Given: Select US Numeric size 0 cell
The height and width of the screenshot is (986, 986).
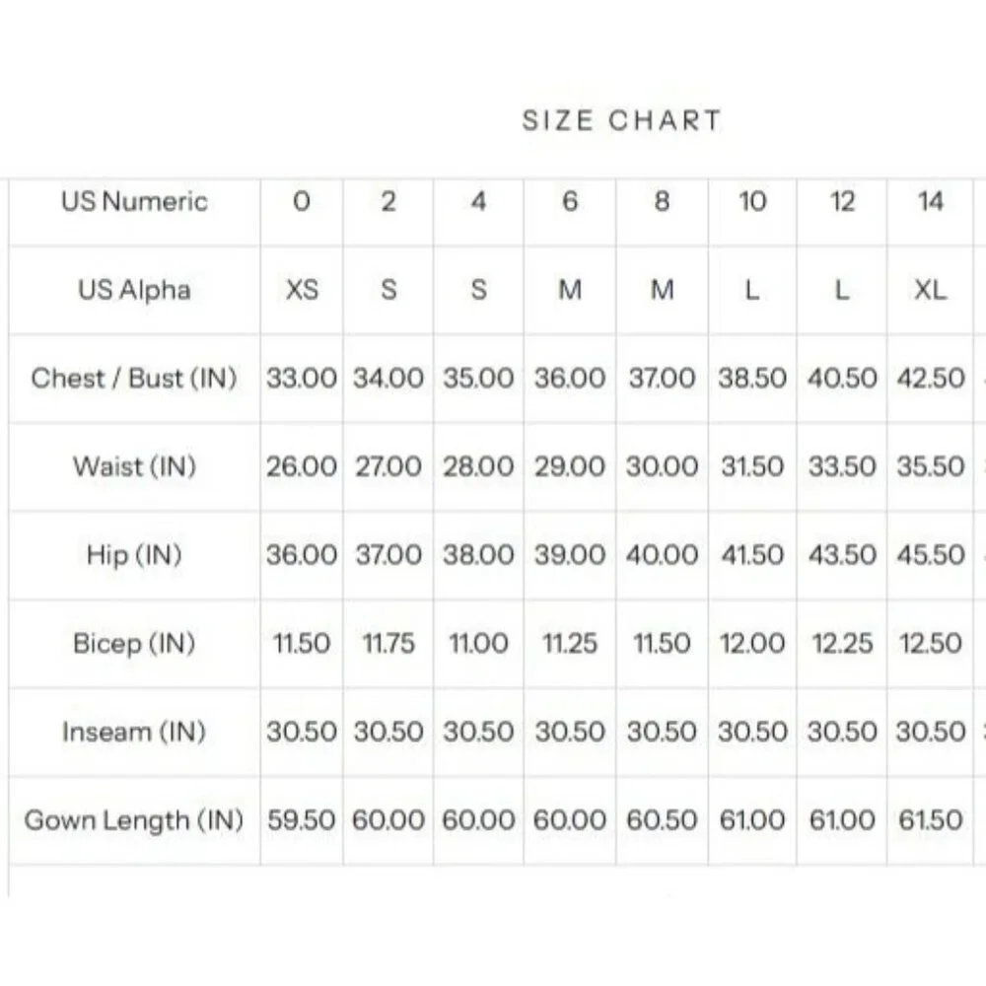Looking at the screenshot, I should 302,202.
